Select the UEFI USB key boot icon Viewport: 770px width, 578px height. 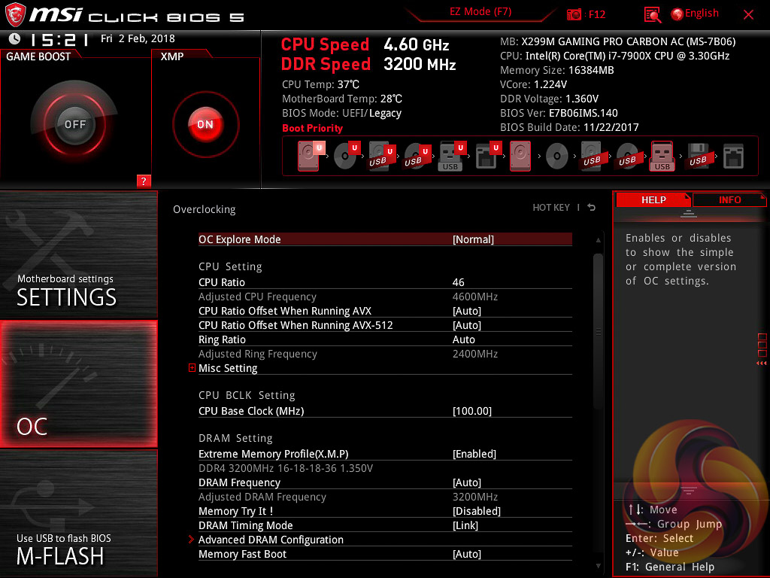click(x=451, y=156)
